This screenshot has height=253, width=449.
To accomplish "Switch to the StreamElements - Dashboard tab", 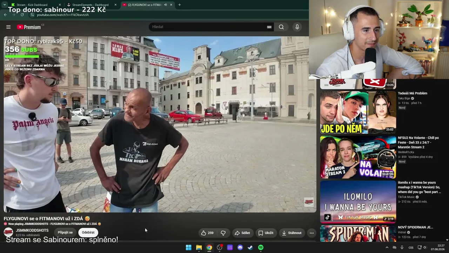I will [x=90, y=5].
